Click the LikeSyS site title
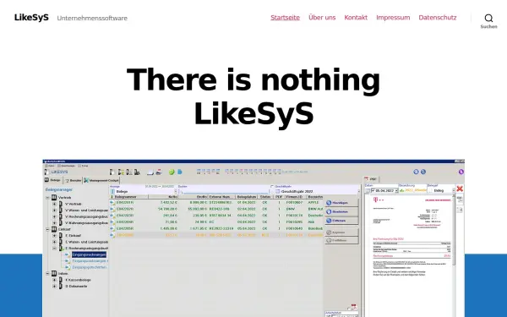The image size is (507, 317). point(31,18)
